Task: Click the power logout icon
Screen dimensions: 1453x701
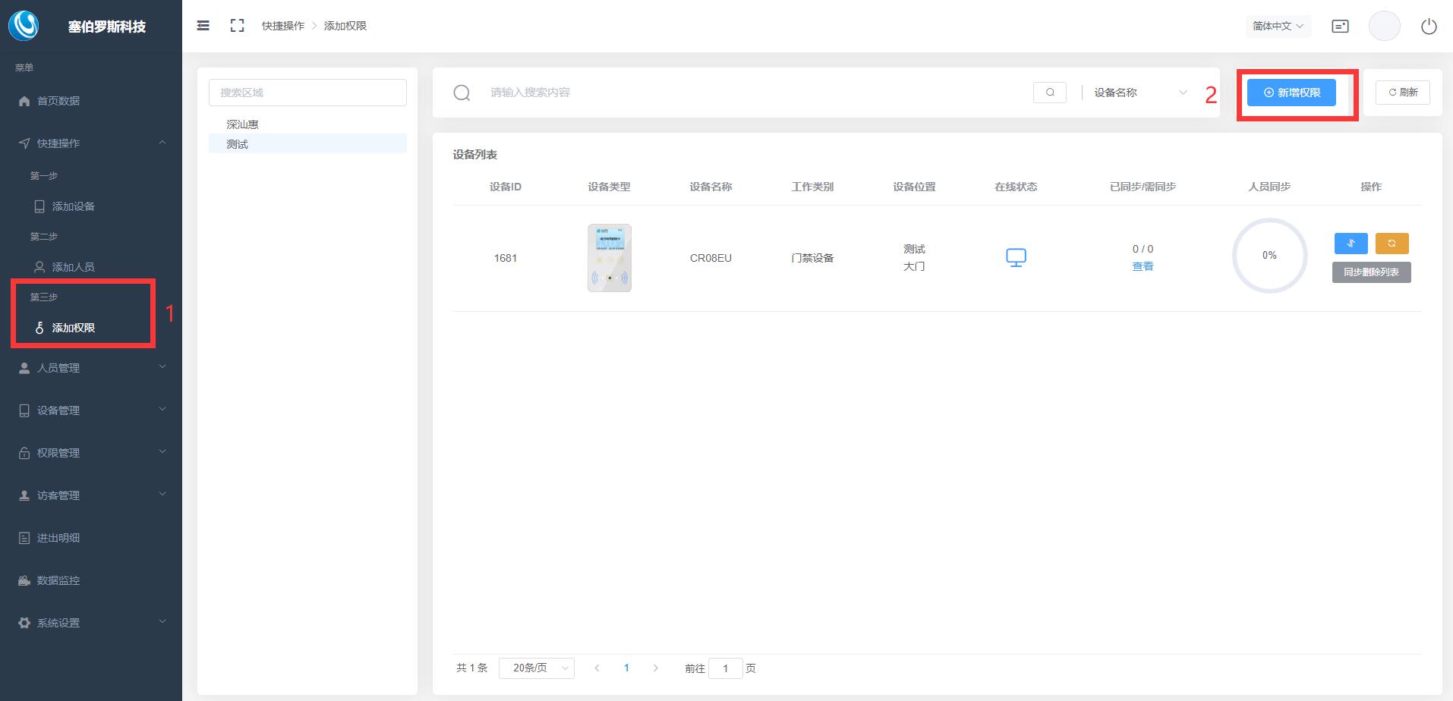Action: tap(1428, 27)
